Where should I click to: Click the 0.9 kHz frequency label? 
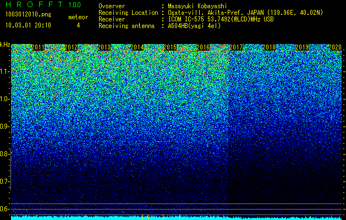pos(4,127)
